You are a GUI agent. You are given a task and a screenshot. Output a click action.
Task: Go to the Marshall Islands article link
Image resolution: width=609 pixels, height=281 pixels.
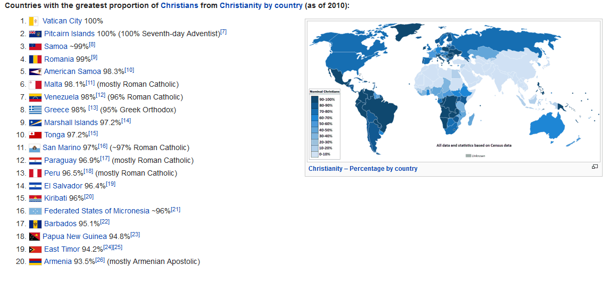coord(71,122)
